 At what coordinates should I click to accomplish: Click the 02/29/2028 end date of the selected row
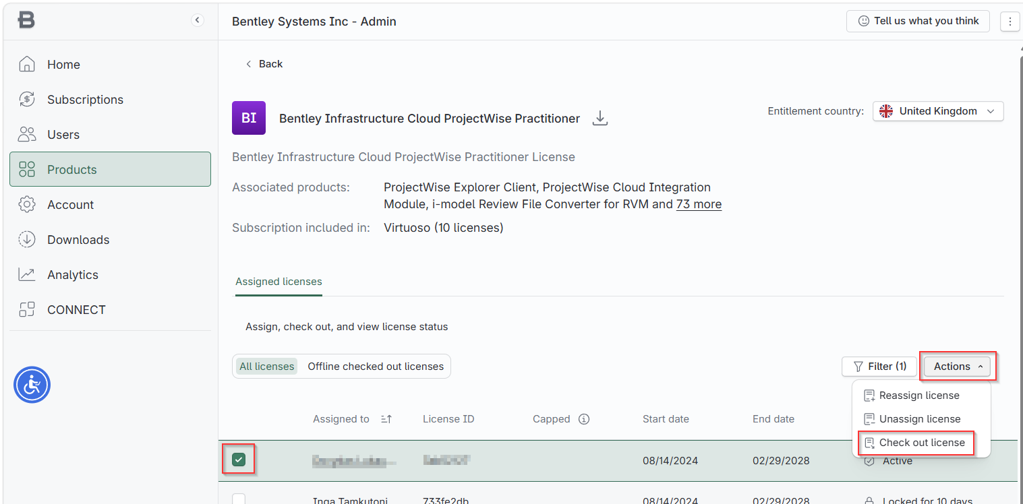point(781,461)
